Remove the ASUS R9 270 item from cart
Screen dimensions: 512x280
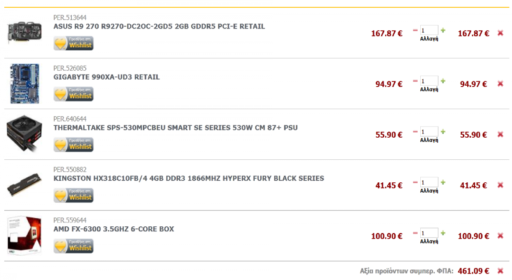coord(500,33)
